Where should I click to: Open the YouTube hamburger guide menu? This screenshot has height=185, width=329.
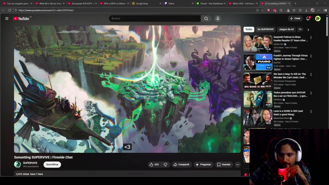click(7, 18)
